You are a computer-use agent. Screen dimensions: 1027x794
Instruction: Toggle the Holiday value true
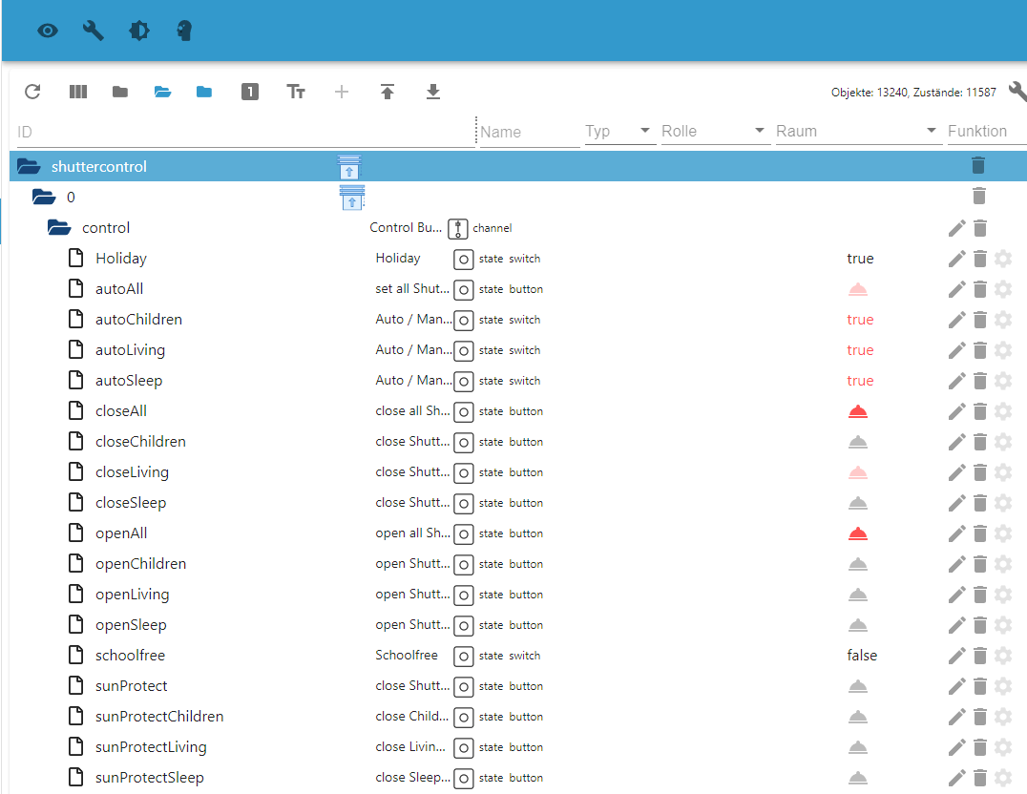(860, 259)
